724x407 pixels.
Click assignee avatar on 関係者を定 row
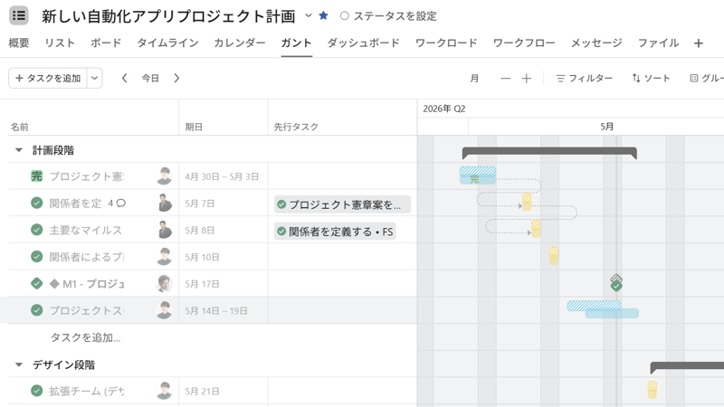pos(164,203)
